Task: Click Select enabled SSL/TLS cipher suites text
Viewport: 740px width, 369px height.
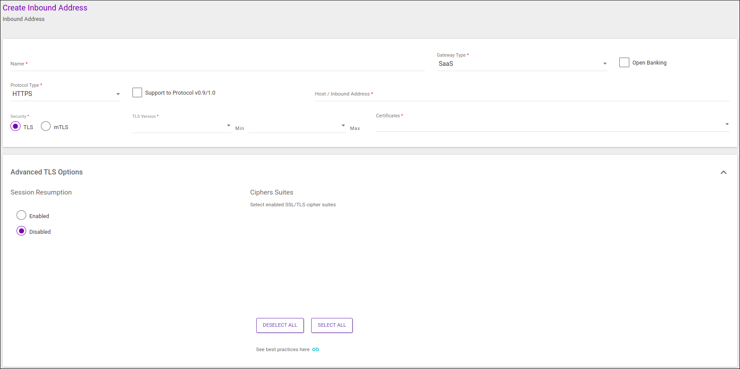Action: pos(293,205)
